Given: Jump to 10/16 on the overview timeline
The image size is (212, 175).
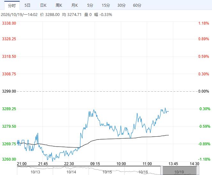Looking at the screenshot, I should click(x=143, y=172).
